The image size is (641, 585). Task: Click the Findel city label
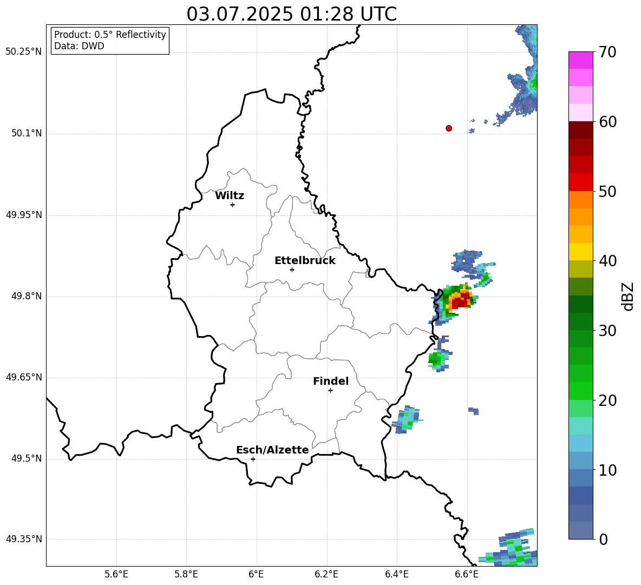click(331, 381)
